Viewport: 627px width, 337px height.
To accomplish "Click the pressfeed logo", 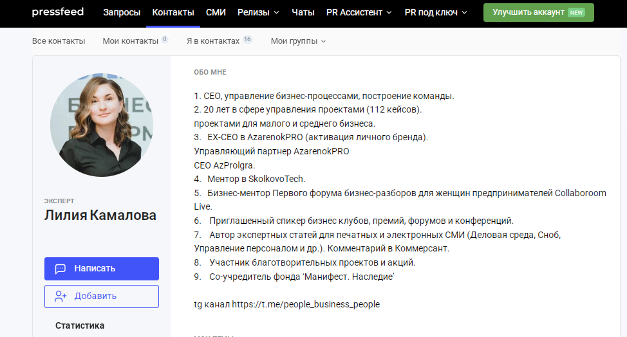I will [x=57, y=12].
